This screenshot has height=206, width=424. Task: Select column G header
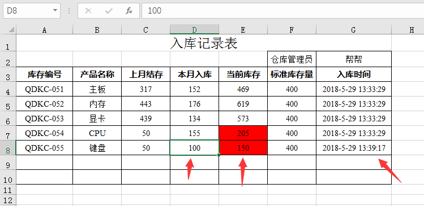354,30
